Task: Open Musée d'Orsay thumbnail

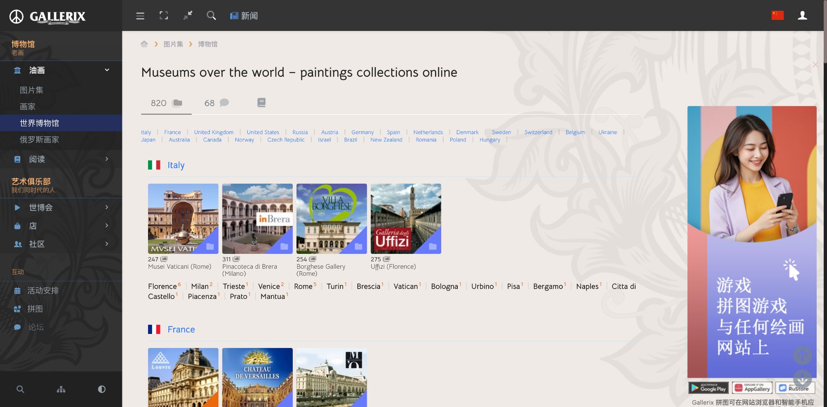Action: click(332, 377)
